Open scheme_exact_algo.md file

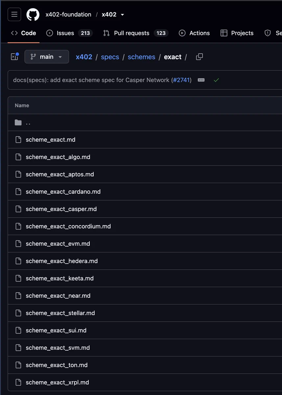(58, 157)
